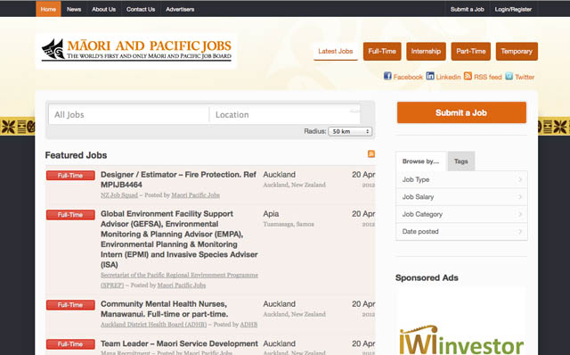Screen dimensions: 570x355
Task: Click the ADHB poster link
Action: coord(248,325)
